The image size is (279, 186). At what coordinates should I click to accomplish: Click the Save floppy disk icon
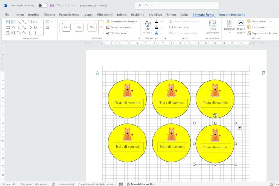(52, 5)
